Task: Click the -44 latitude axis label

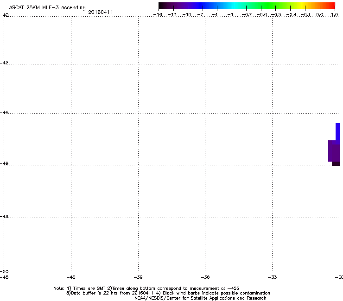Action: (x=4, y=113)
